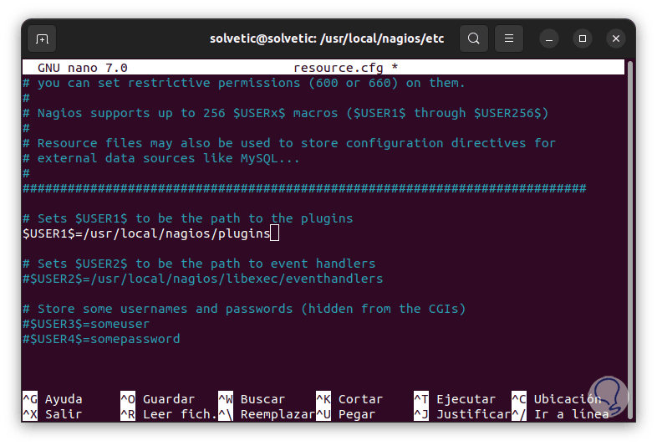Click the ^O Guardar shortcut

click(x=157, y=399)
